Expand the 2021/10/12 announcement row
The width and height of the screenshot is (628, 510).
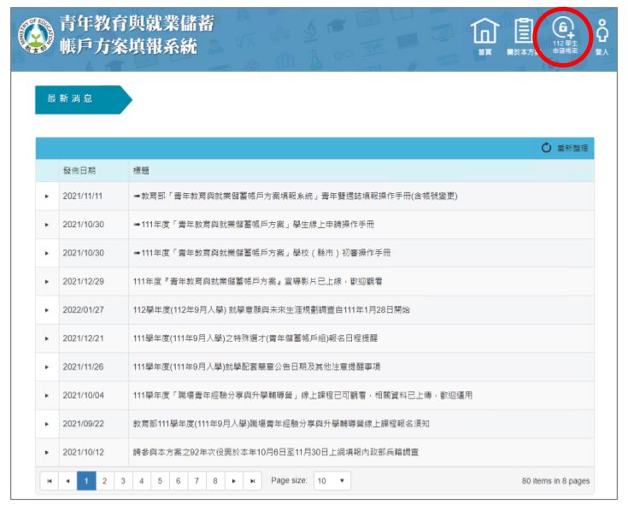tap(47, 452)
